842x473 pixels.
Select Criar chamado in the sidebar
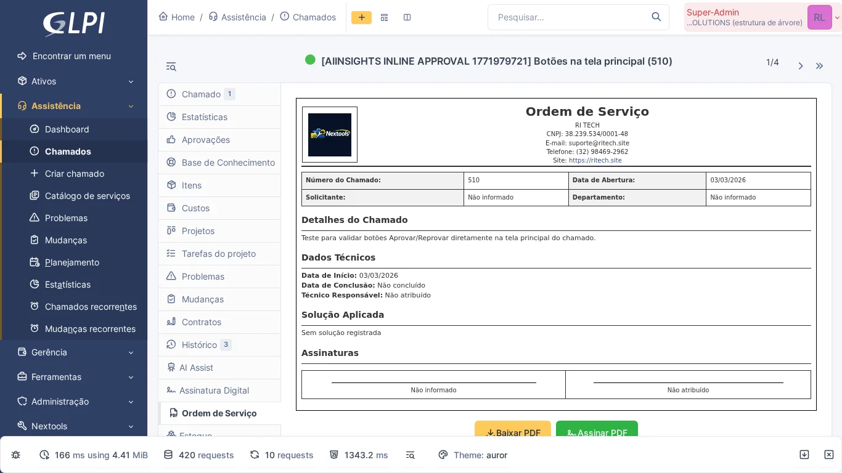click(x=74, y=174)
